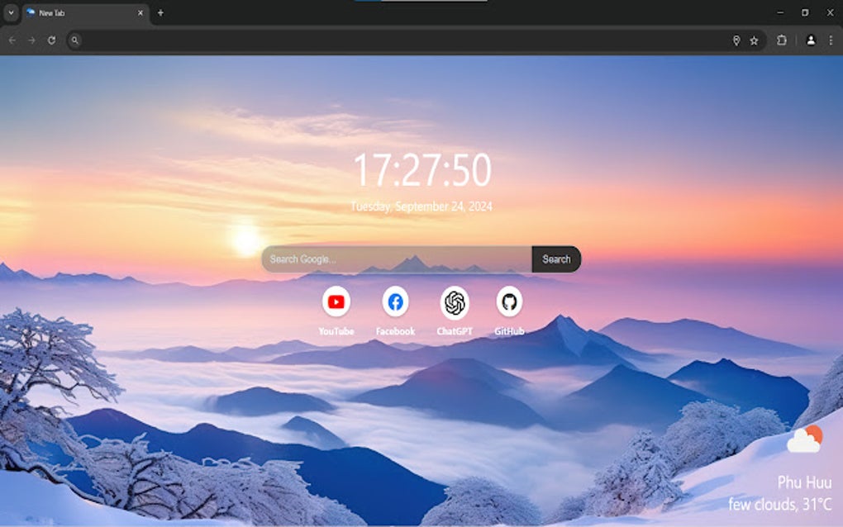
Task: Reload the current page
Action: click(x=52, y=39)
